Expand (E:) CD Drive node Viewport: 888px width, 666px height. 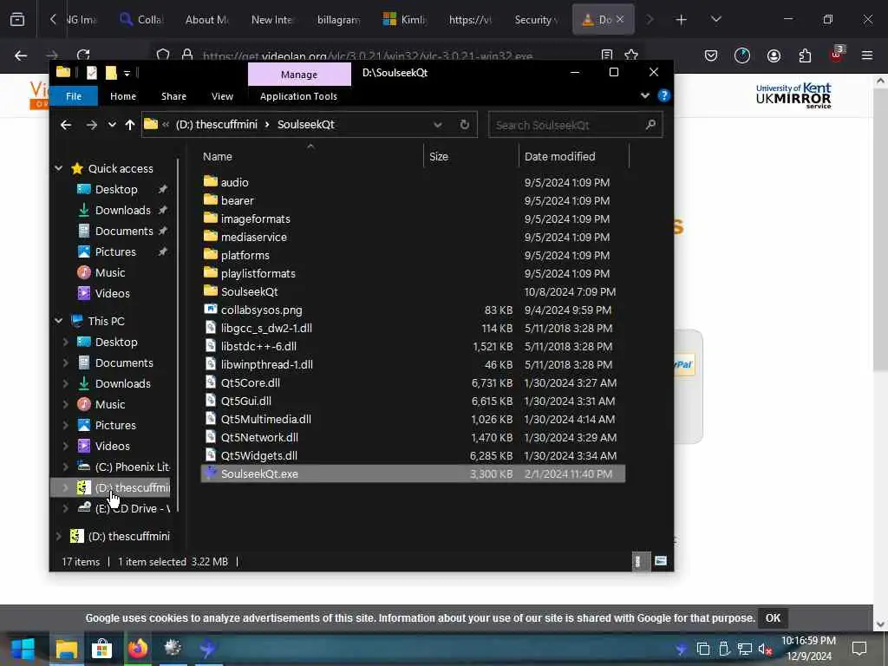point(66,508)
